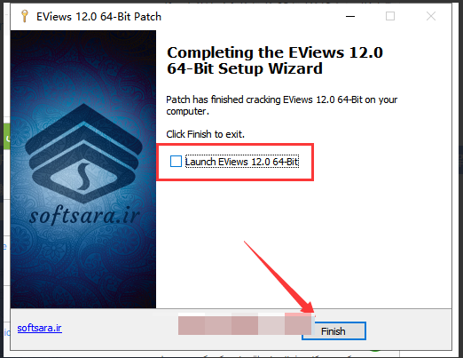The image size is (463, 358).
Task: Open the softsara.ir link at bottom left
Action: pos(39,328)
